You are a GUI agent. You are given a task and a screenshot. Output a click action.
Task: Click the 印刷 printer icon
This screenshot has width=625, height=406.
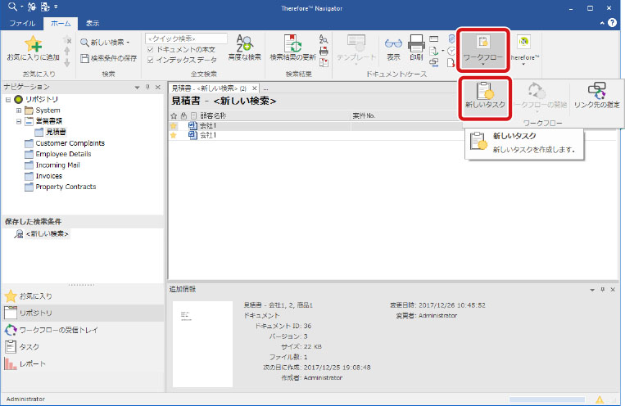416,47
